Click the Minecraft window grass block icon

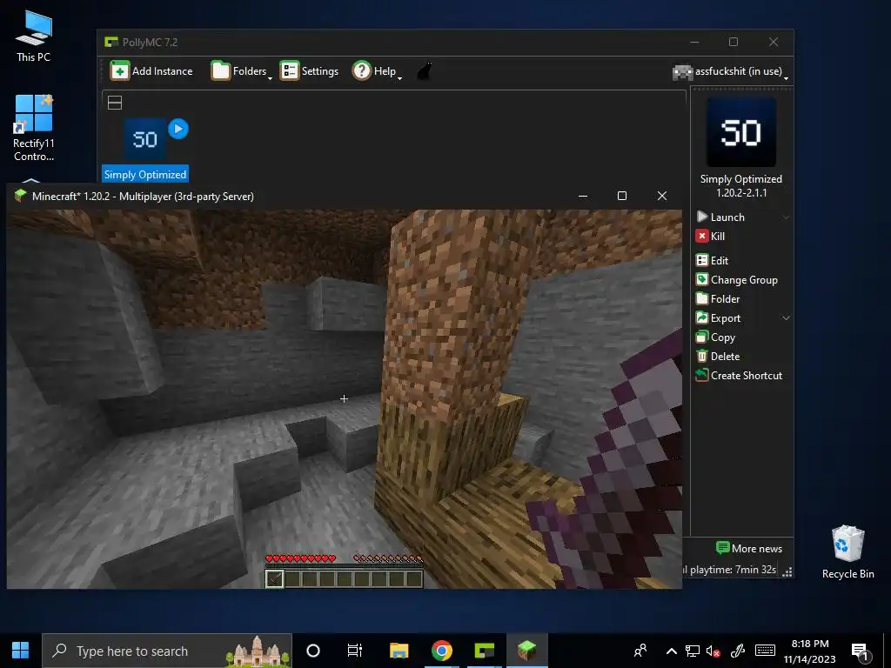[21, 196]
